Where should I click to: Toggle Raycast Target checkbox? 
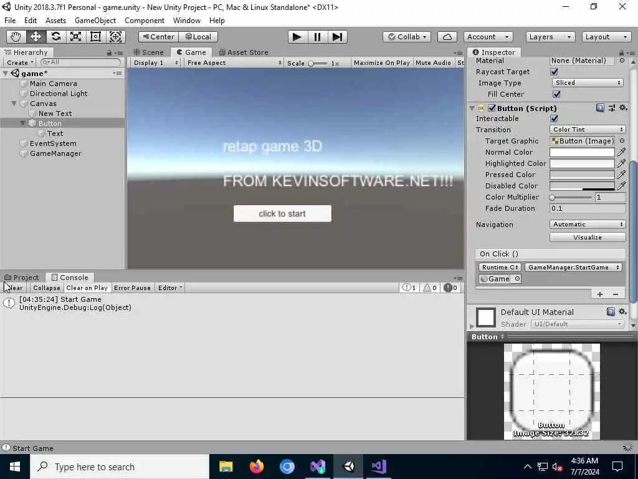554,72
